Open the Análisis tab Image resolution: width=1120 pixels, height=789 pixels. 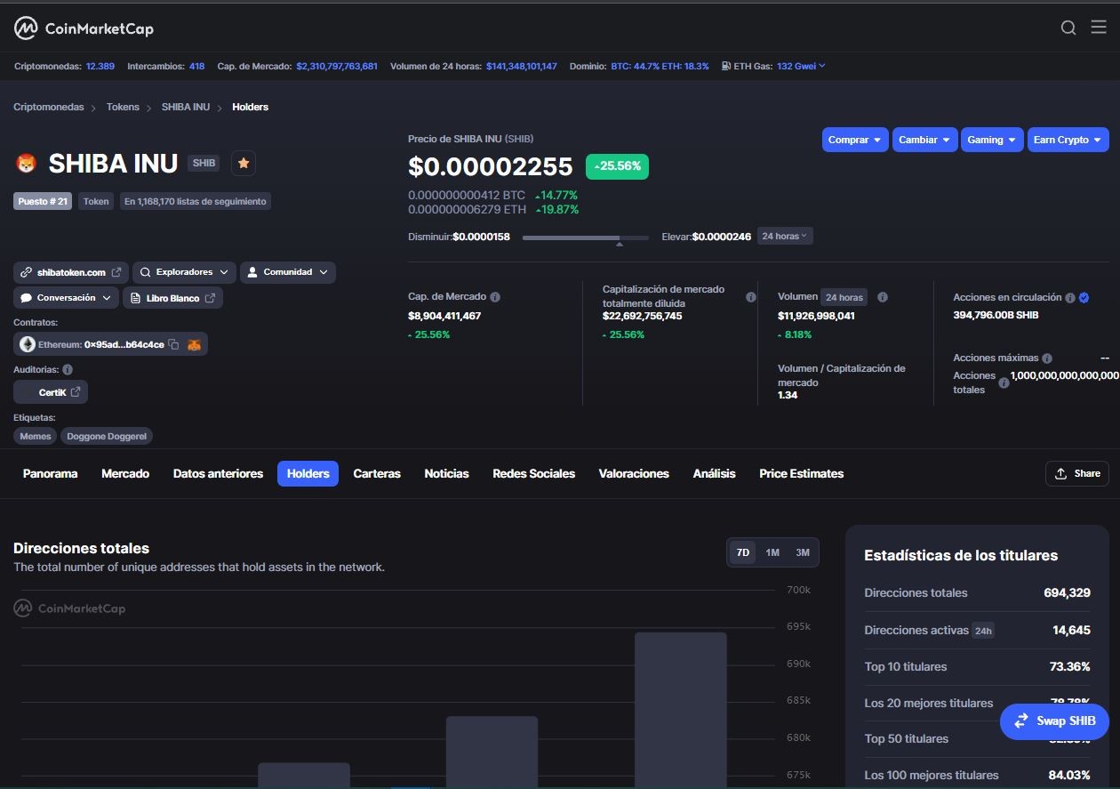pyautogui.click(x=714, y=473)
